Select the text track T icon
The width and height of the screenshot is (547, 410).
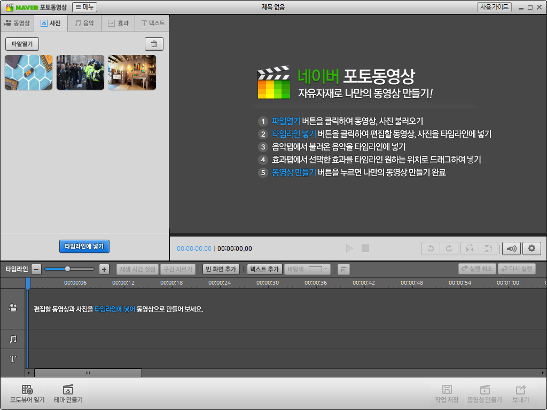13,359
